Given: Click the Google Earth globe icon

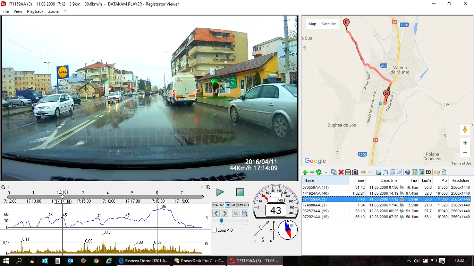Looking at the screenshot, I should [408, 172].
